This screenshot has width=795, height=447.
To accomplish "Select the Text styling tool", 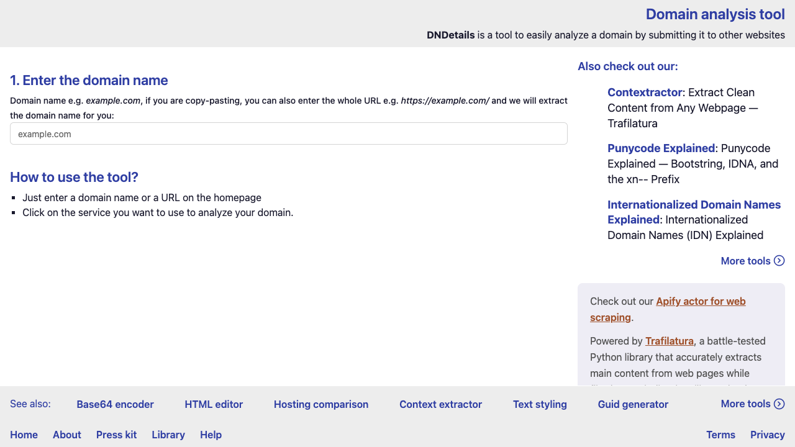I will point(540,404).
